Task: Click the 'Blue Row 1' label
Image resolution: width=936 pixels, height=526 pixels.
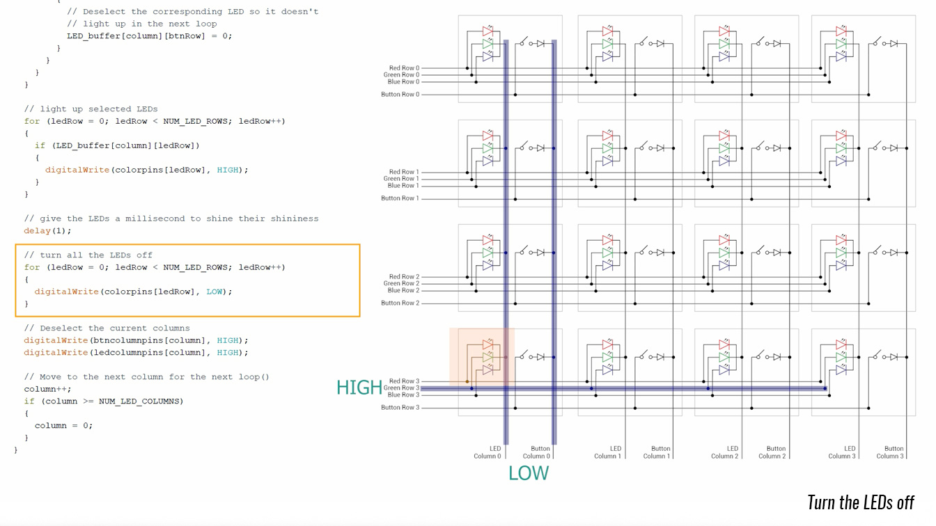Action: coord(403,186)
